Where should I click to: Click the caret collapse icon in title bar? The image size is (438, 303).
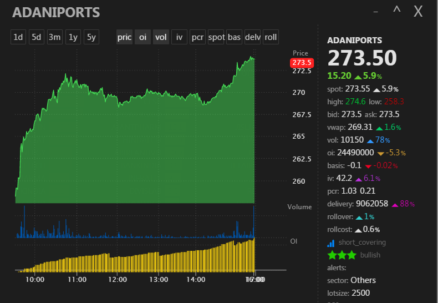tap(396, 11)
